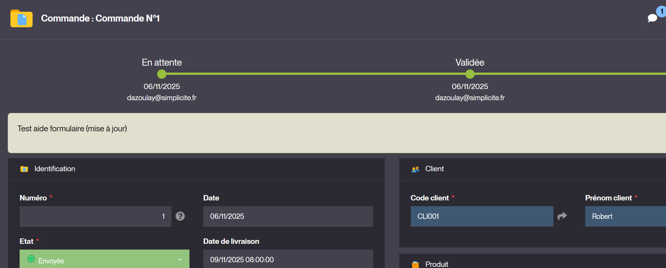The width and height of the screenshot is (666, 268).
Task: Click the Validée timeline marker
Action: tap(470, 74)
